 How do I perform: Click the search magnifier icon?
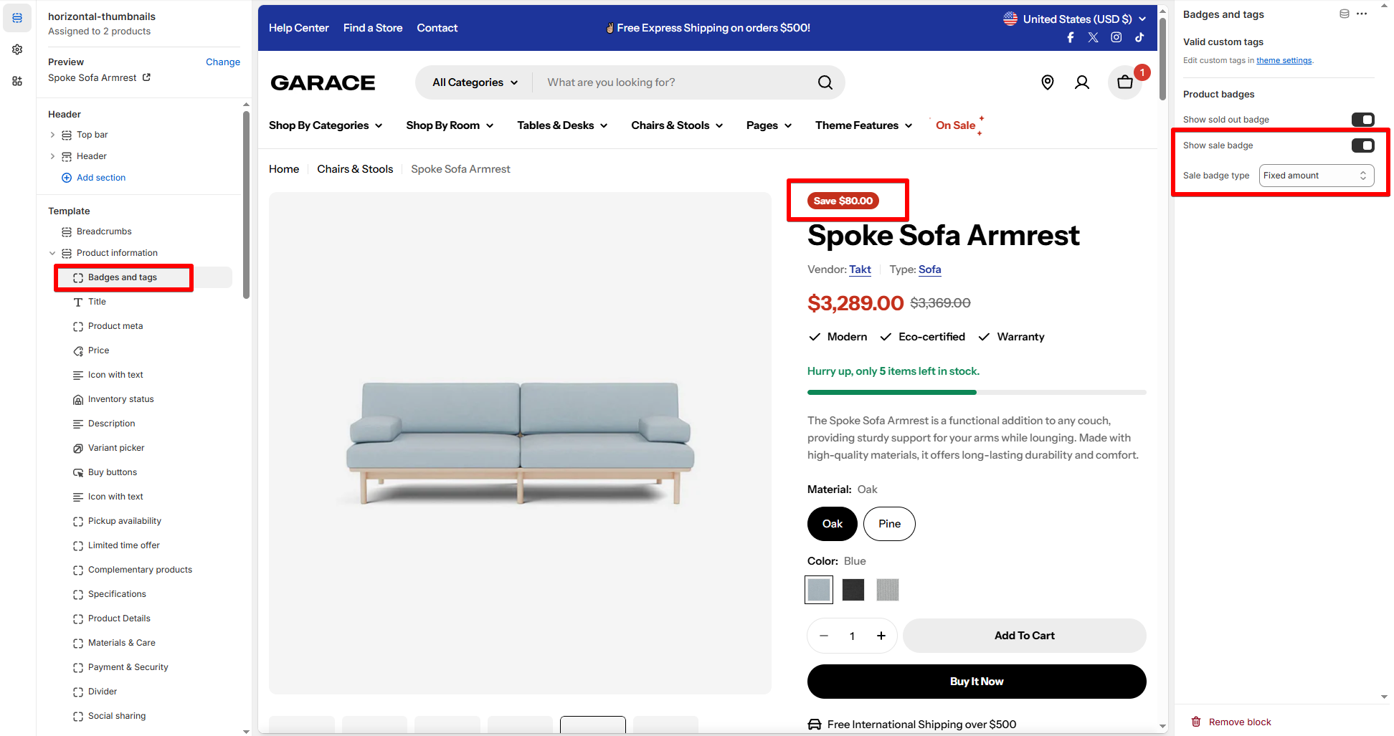click(825, 82)
